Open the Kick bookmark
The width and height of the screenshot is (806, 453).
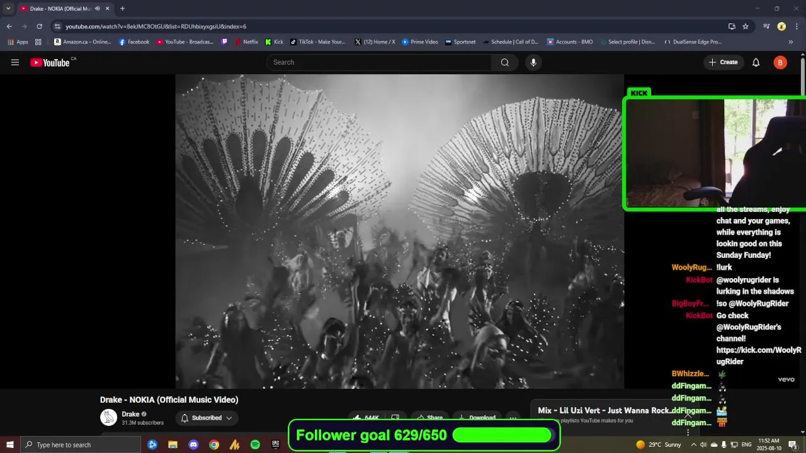[274, 42]
